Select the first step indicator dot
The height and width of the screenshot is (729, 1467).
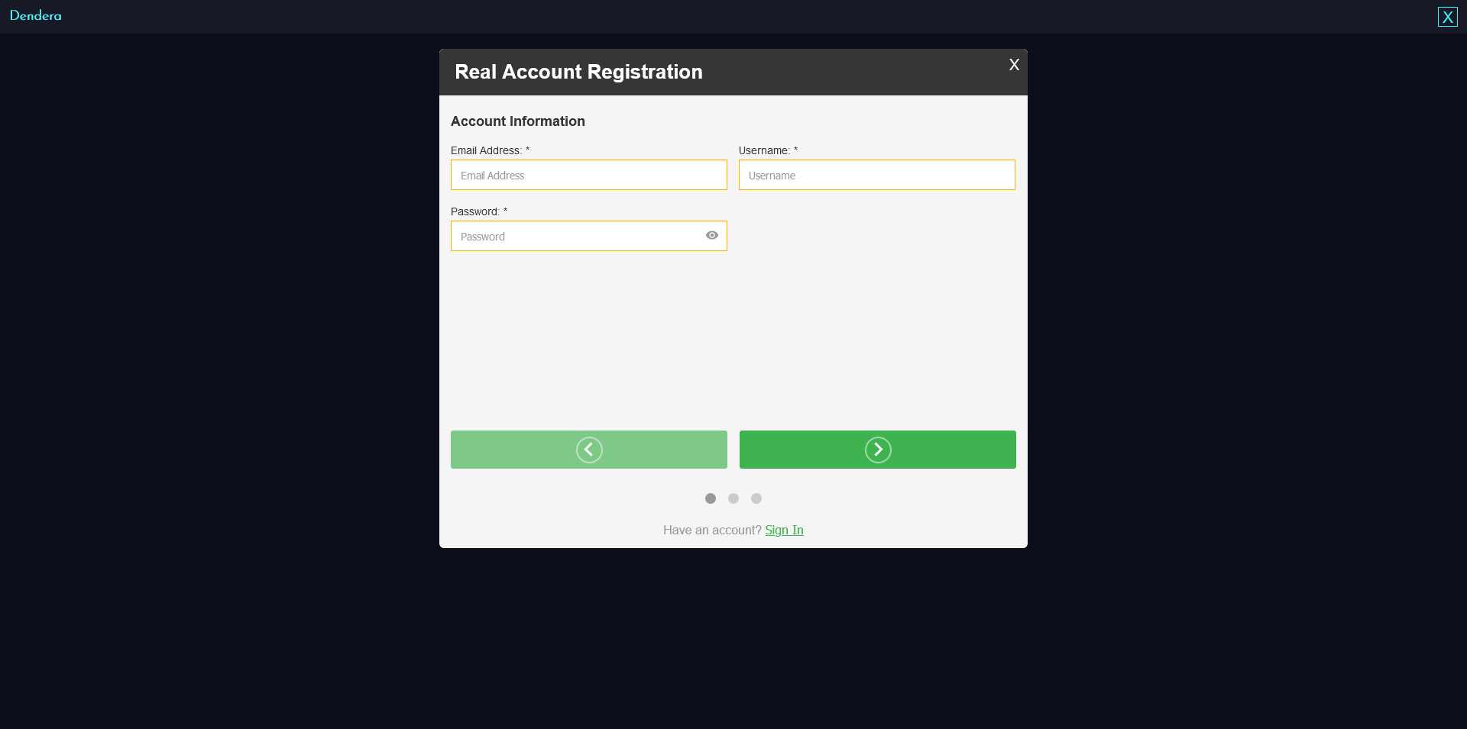pos(711,498)
